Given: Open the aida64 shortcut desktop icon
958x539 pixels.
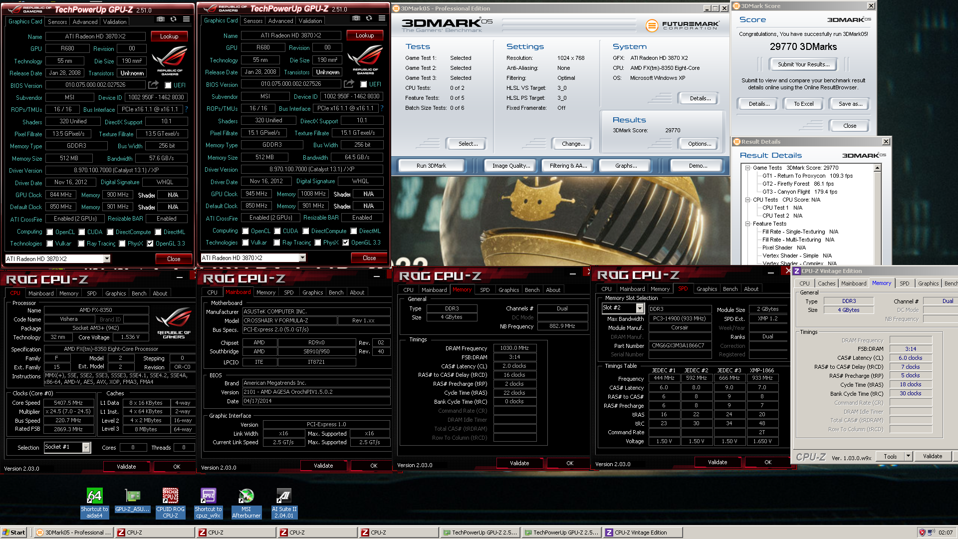Looking at the screenshot, I should (x=94, y=503).
